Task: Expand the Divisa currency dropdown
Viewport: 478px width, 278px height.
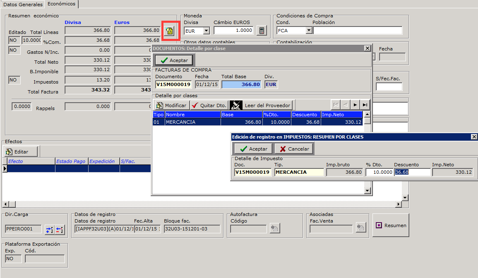Action: [x=207, y=31]
